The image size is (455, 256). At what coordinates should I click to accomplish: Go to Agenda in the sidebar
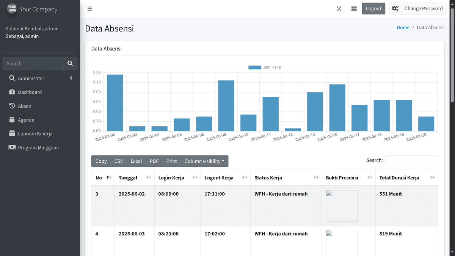(x=26, y=120)
